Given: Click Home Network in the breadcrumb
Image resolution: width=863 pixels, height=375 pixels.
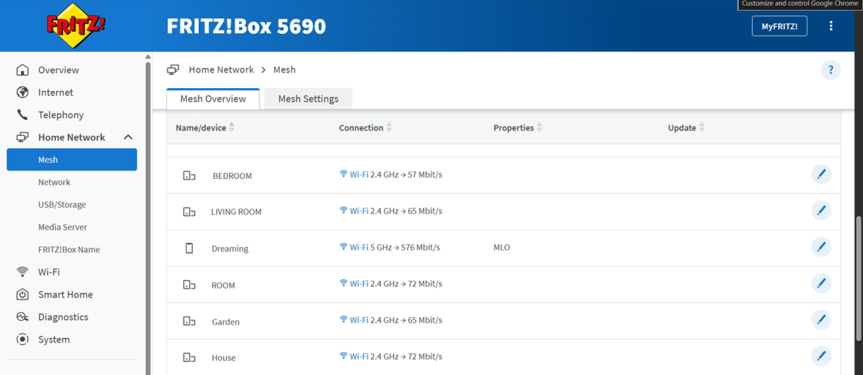Looking at the screenshot, I should tap(221, 70).
